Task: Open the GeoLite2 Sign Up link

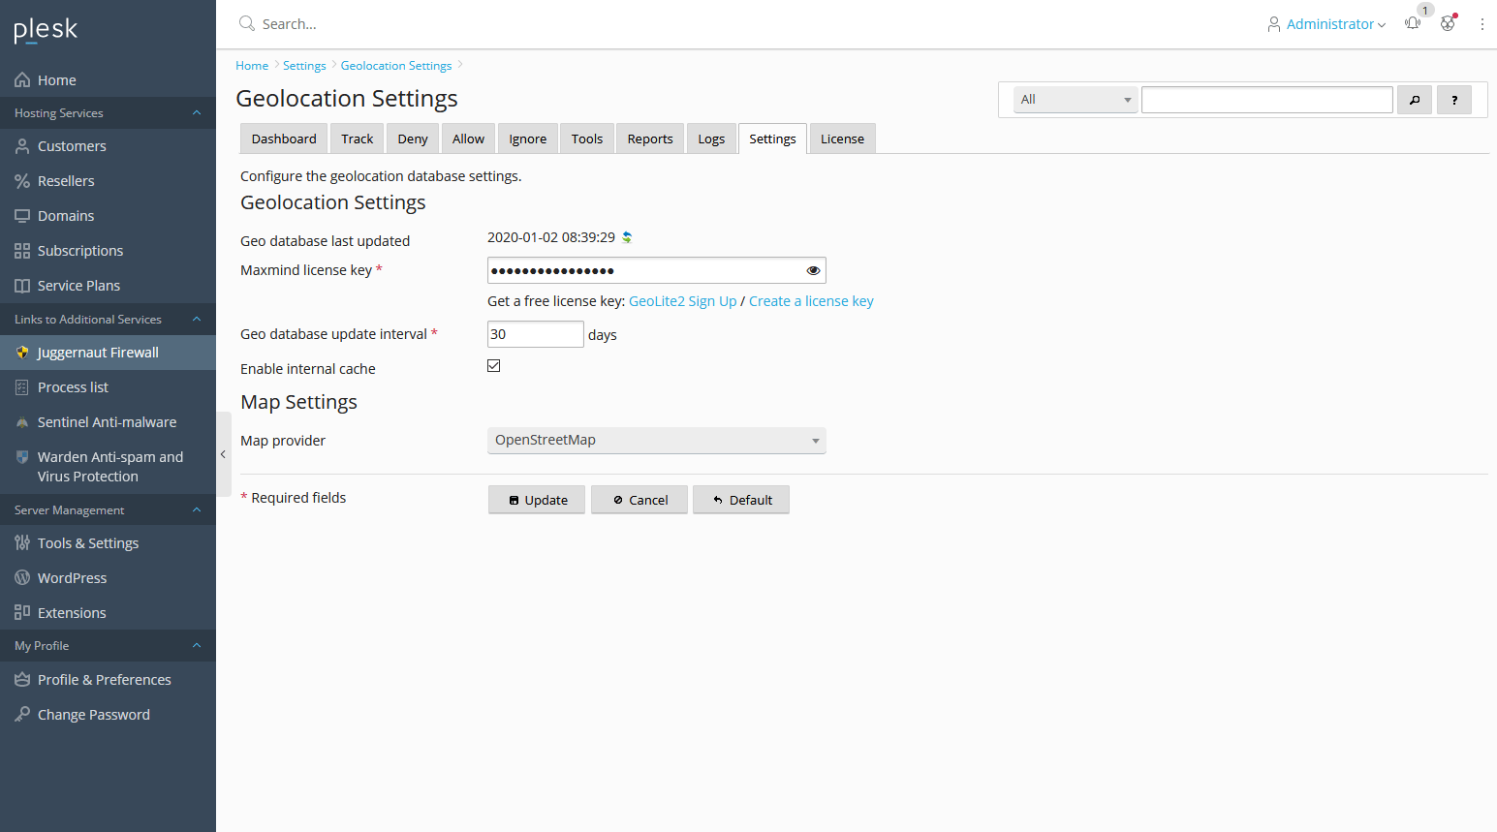Action: [x=683, y=301]
